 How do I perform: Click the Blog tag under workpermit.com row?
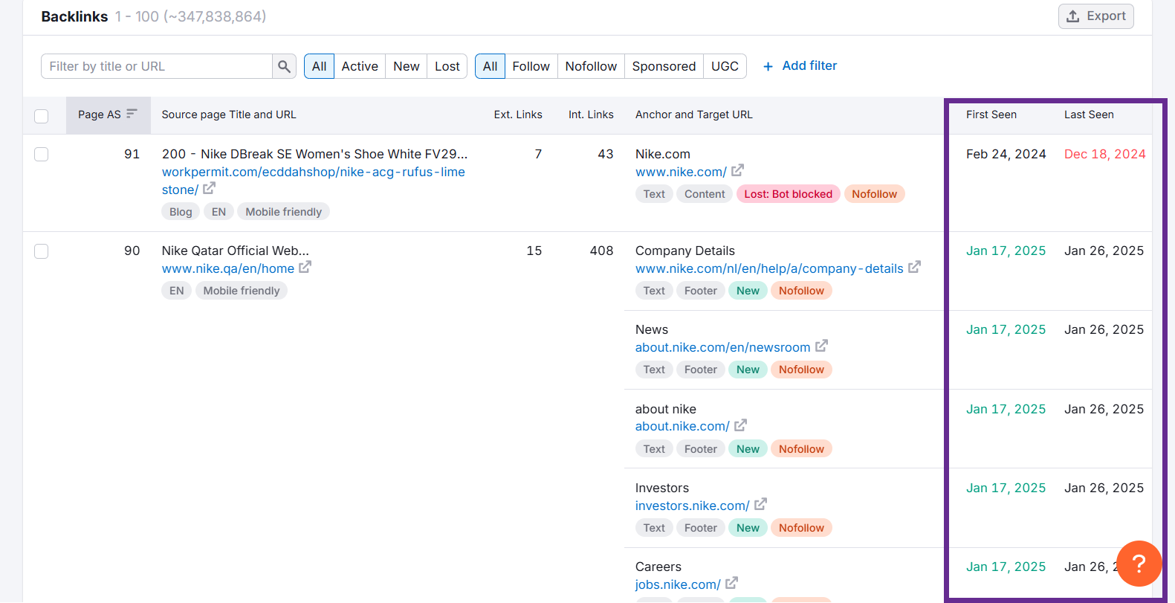pyautogui.click(x=181, y=212)
